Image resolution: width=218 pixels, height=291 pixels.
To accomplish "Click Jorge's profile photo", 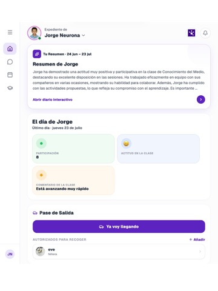I will [x=35, y=33].
